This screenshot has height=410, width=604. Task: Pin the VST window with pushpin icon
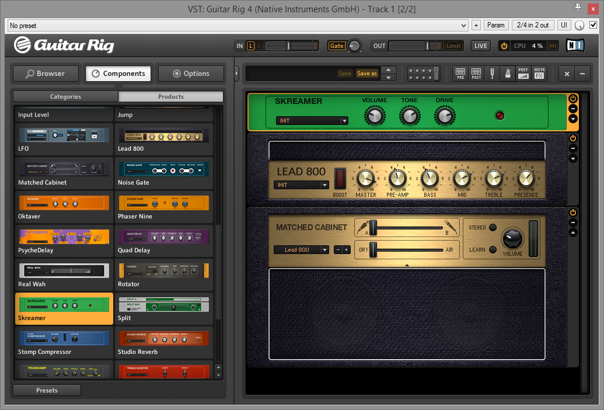tap(578, 8)
